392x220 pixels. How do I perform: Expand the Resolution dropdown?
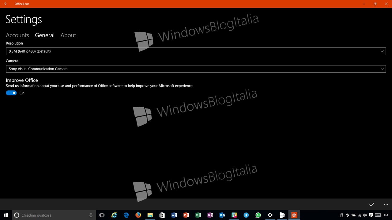click(196, 51)
